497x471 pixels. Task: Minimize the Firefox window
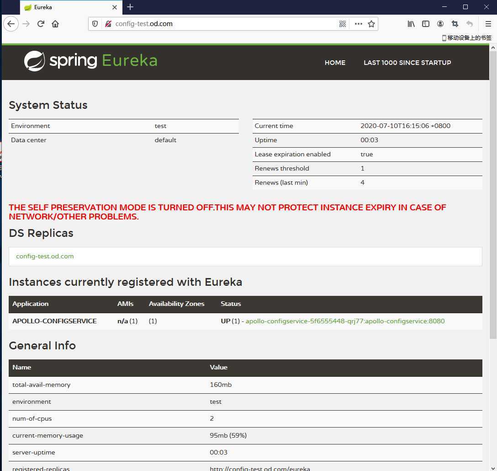click(x=444, y=7)
